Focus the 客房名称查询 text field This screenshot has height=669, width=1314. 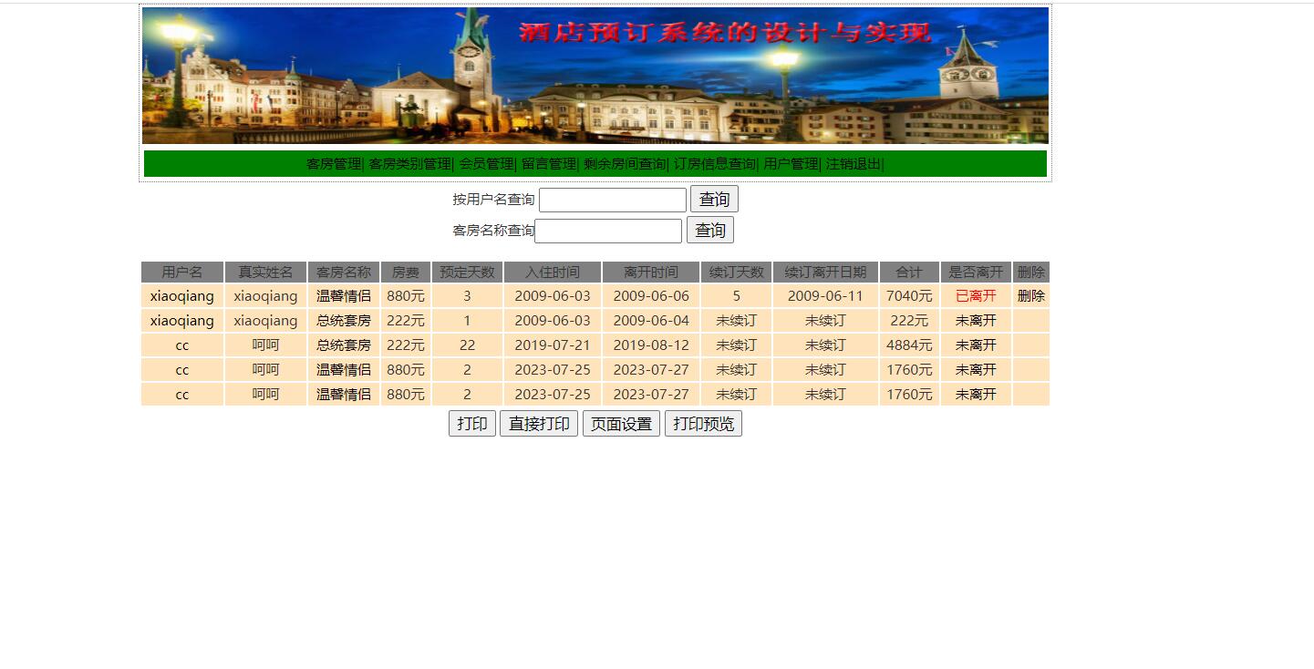pyautogui.click(x=608, y=231)
